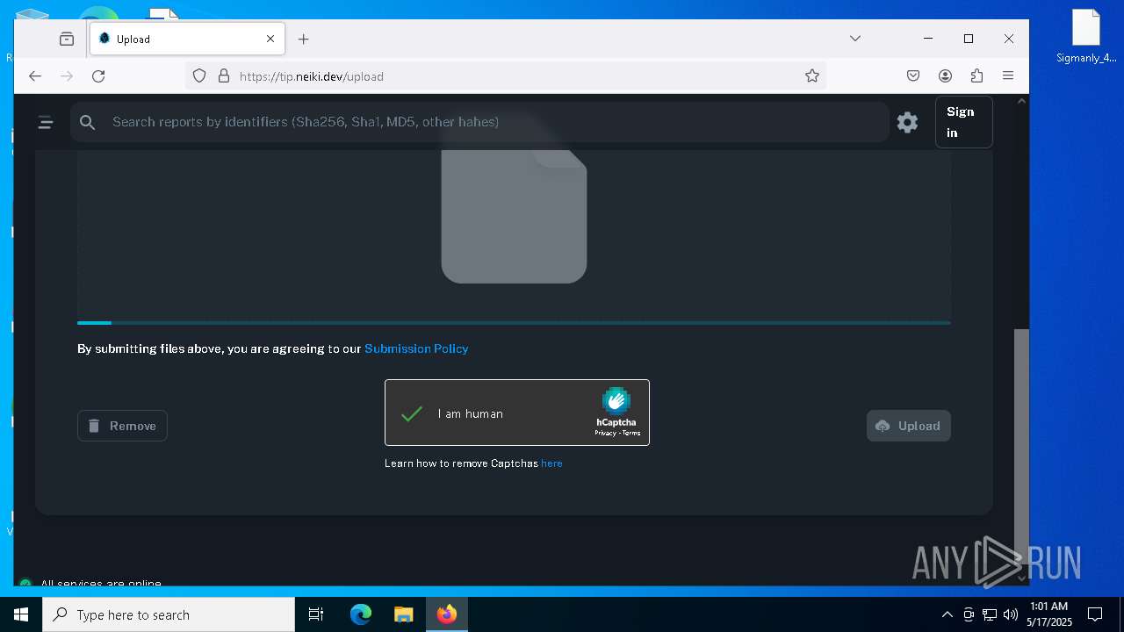Open the hamburger sidebar menu

pyautogui.click(x=46, y=123)
